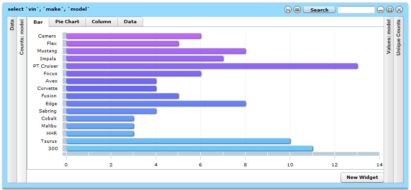
Task: Switch to the Column tab
Action: click(x=101, y=22)
